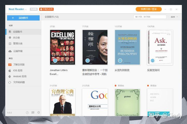Click cloud upload icon on 从领先到极致 cover

[120, 60]
